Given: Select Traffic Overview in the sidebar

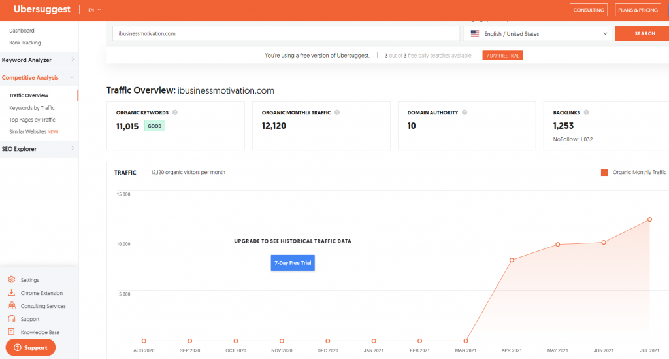Looking at the screenshot, I should pyautogui.click(x=29, y=95).
